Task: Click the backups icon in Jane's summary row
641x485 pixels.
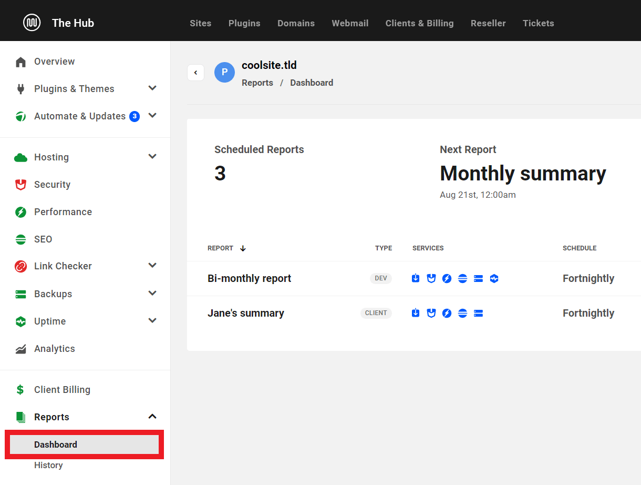Action: tap(478, 313)
